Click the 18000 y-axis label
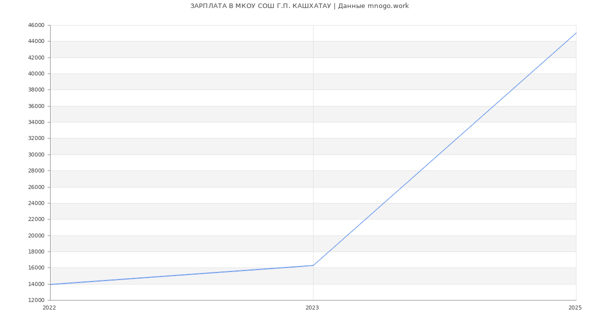 [36, 251]
